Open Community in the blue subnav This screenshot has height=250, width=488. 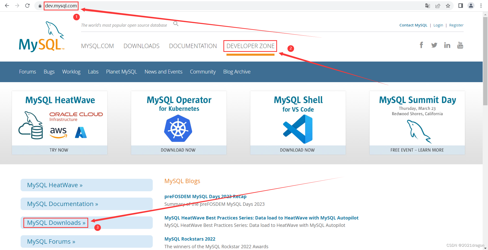203,72
